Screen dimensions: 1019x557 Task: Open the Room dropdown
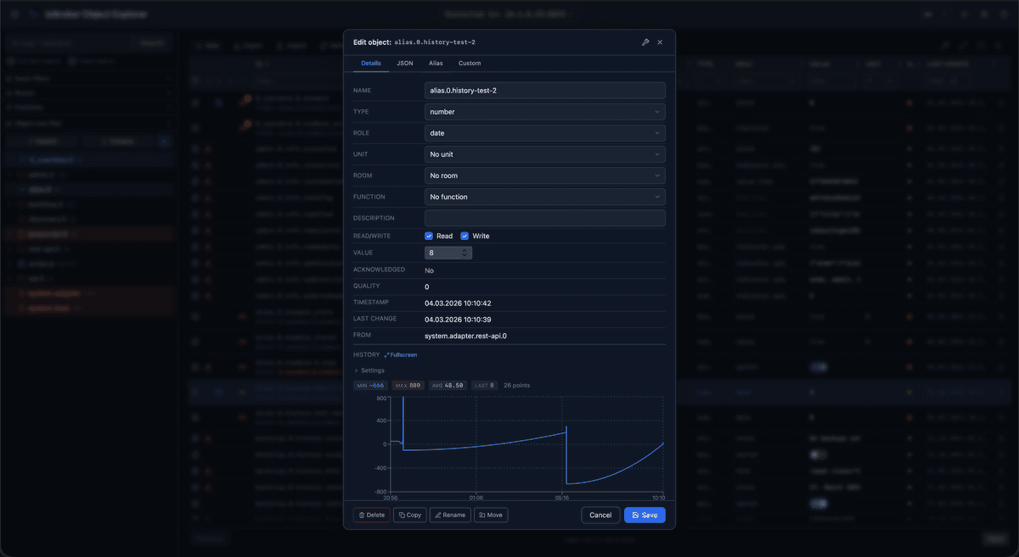point(544,175)
